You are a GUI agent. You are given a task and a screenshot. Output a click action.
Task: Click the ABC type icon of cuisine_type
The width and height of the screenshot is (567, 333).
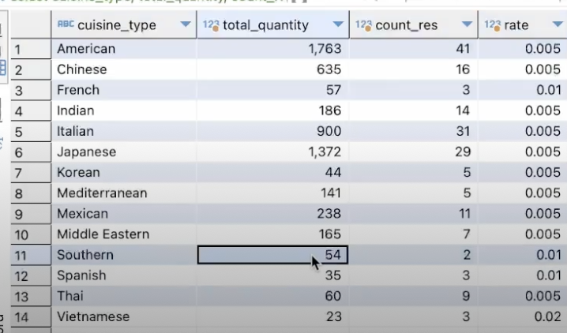[66, 24]
